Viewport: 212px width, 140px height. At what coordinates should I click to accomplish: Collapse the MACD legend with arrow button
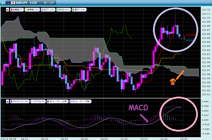coord(7,101)
